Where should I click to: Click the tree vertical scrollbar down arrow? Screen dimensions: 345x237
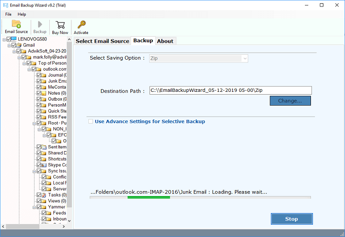pos(69,221)
